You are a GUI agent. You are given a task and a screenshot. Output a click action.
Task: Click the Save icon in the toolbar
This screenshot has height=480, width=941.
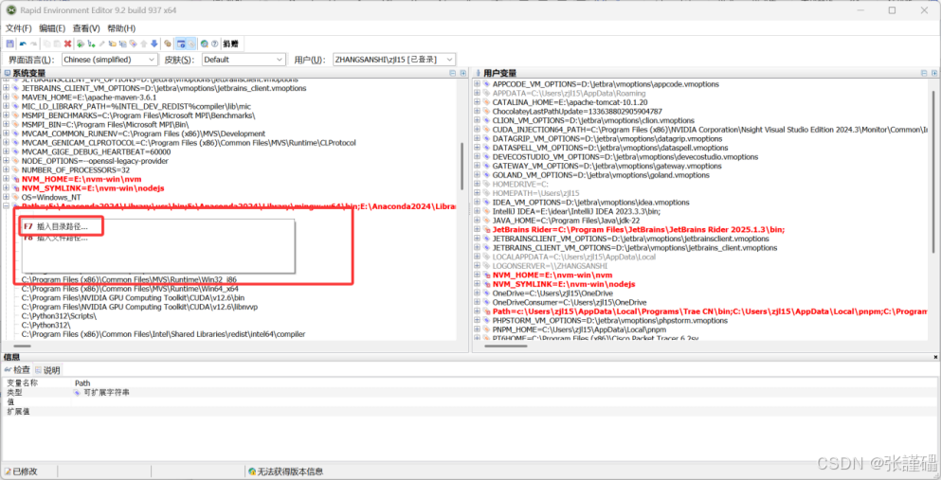coord(10,44)
